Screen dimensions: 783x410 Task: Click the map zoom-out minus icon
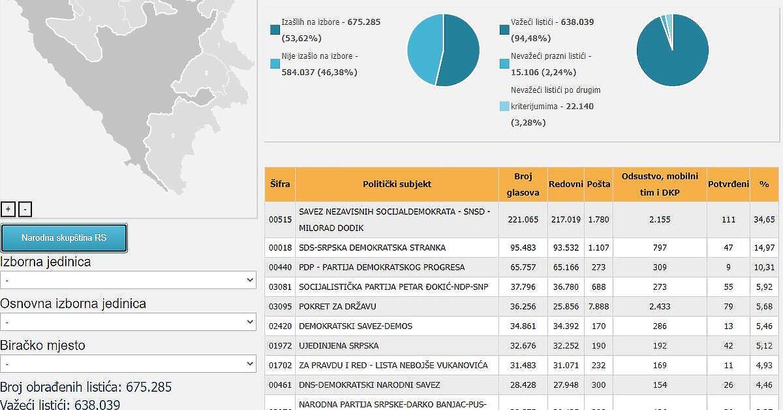[25, 209]
